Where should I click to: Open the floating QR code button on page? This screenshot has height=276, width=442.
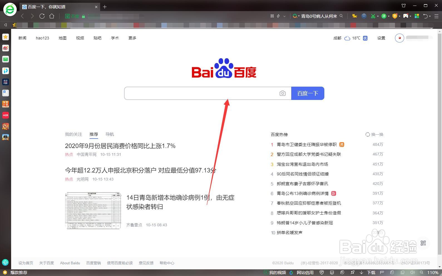point(423,243)
